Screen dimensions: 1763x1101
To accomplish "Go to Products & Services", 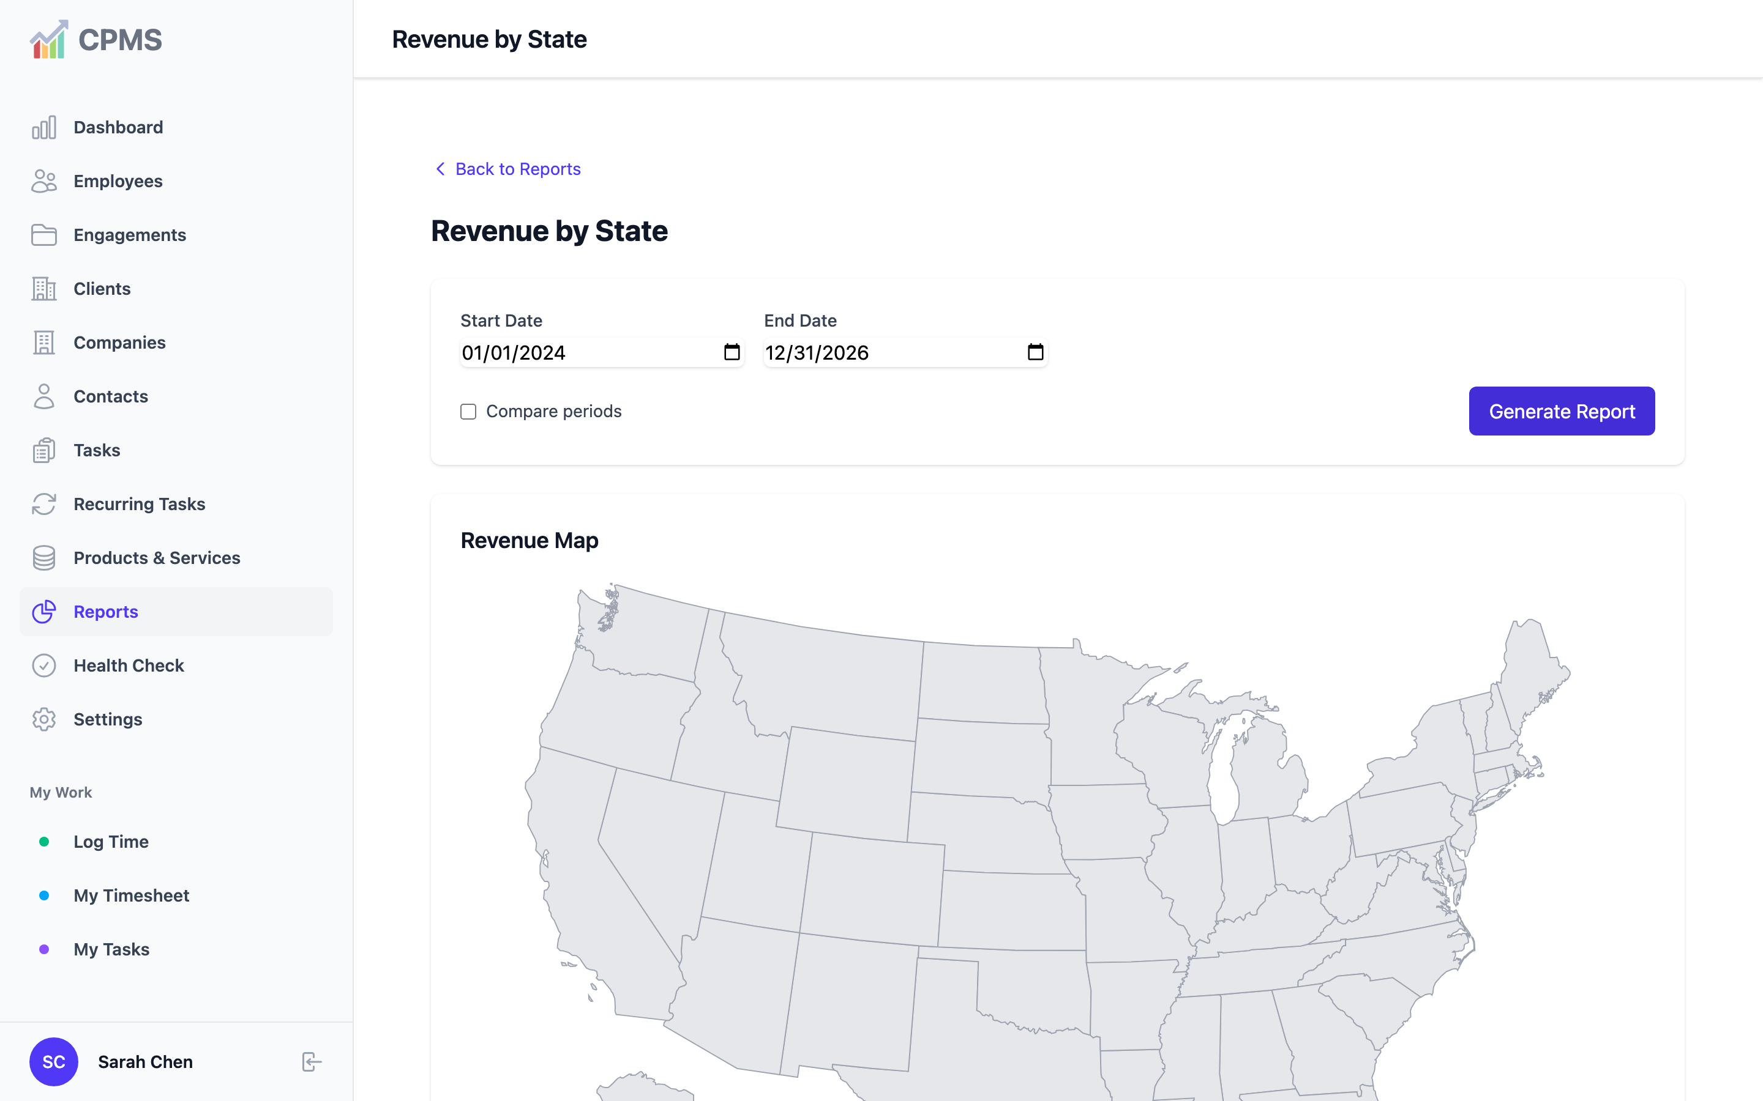I will click(176, 558).
